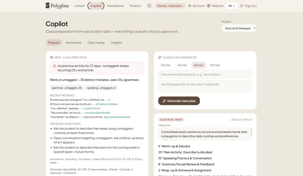The height and width of the screenshot is (176, 303).
Task: Open the EN language dropdown
Action: tap(232, 6)
